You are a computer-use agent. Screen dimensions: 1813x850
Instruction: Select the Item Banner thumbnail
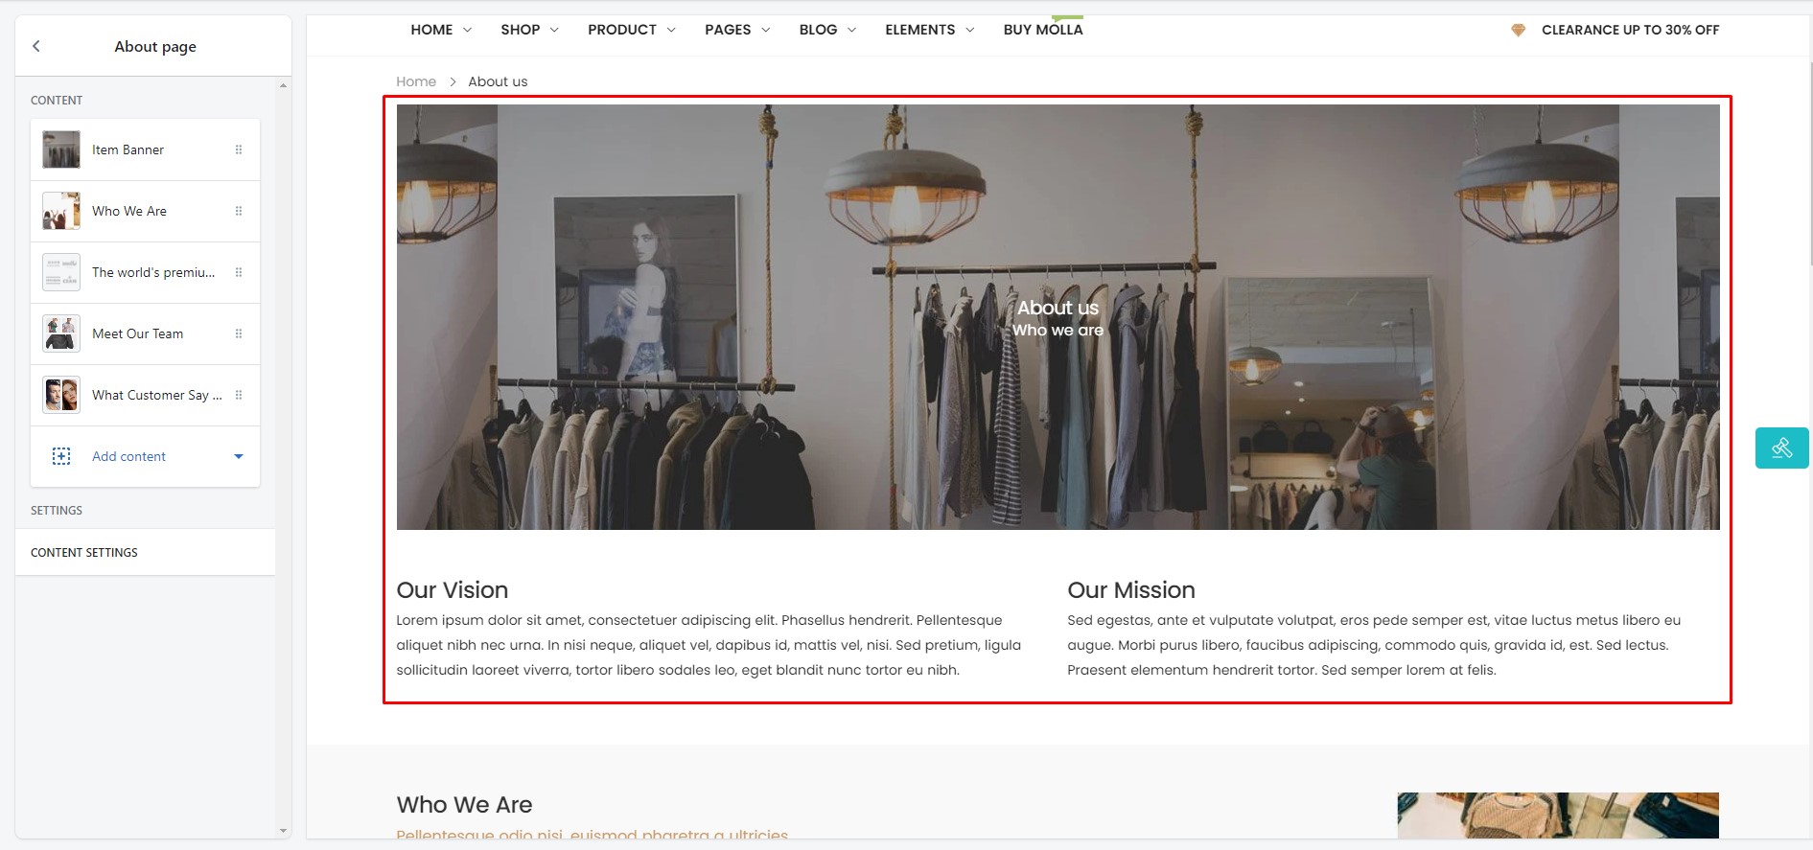click(x=61, y=149)
